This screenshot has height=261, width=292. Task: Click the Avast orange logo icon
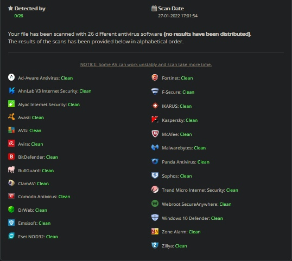pyautogui.click(x=11, y=117)
